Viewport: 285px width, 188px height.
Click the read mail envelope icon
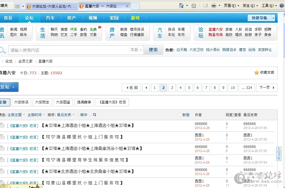[x=205, y=6]
